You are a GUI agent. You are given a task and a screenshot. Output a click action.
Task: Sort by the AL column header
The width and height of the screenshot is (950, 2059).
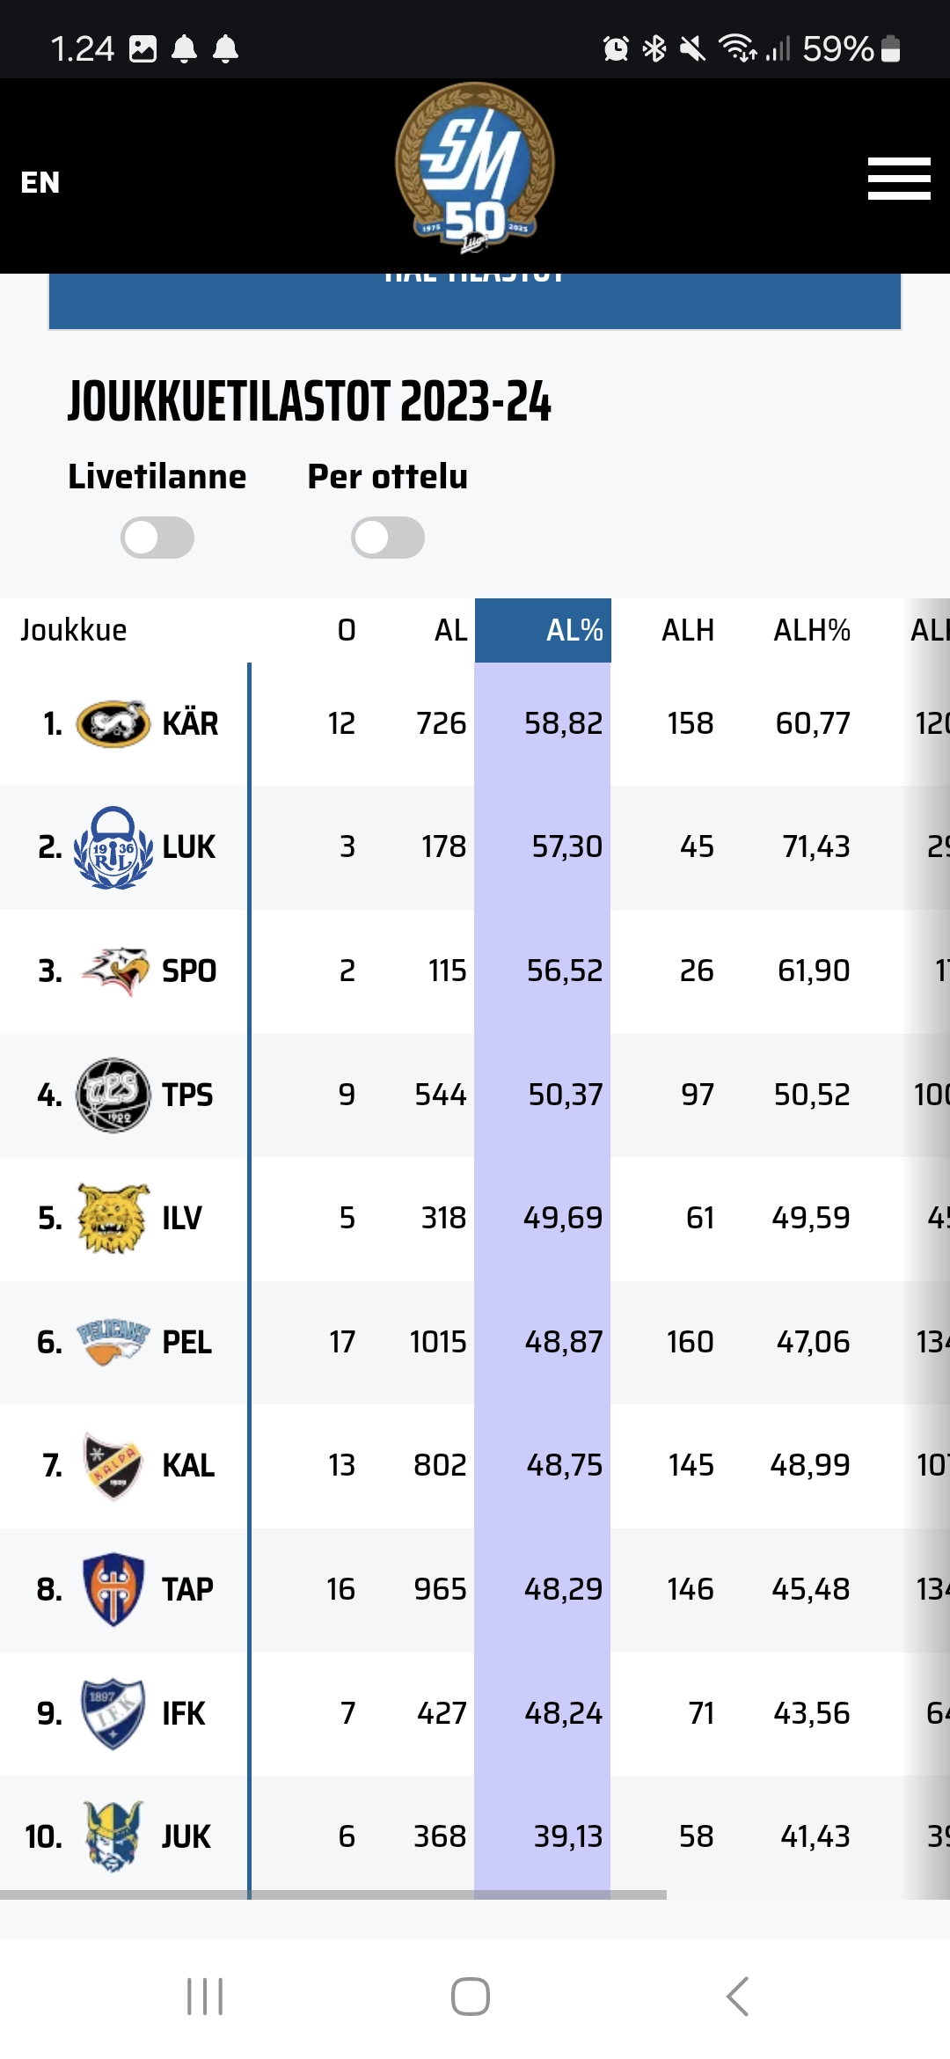point(450,630)
